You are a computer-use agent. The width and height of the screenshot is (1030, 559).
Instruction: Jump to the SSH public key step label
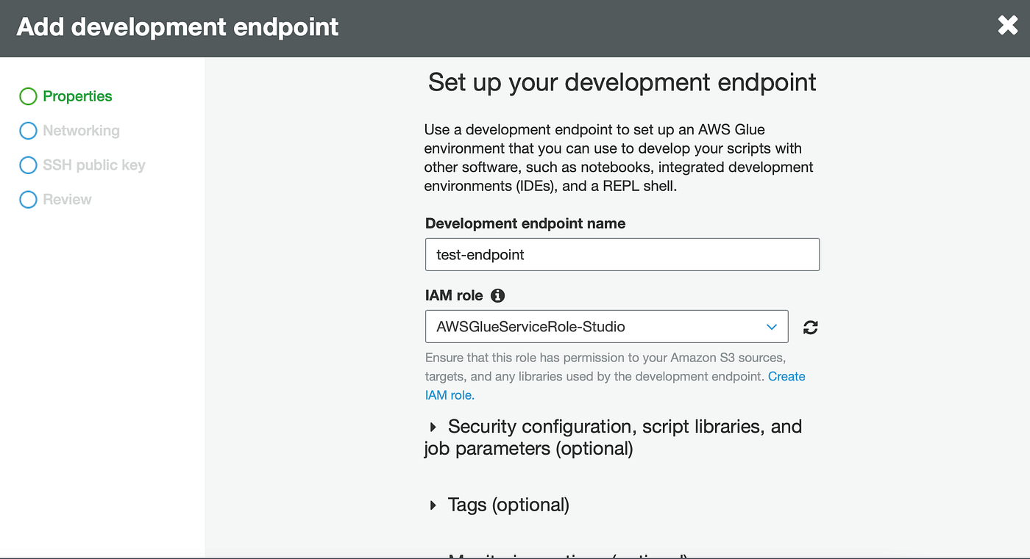point(93,165)
